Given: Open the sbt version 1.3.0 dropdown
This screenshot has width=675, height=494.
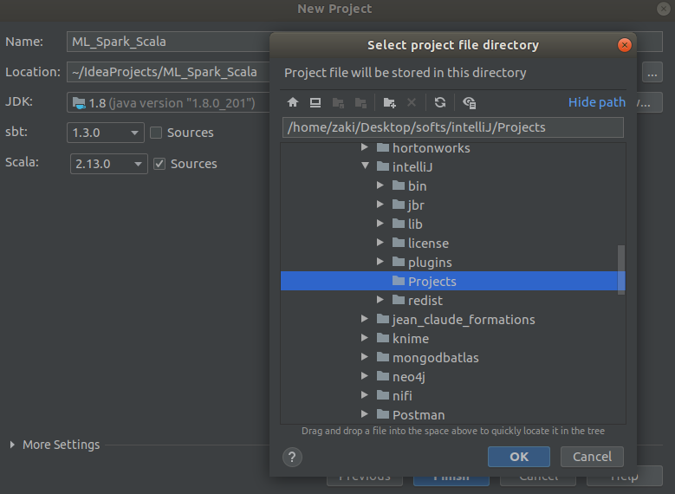Looking at the screenshot, I should pyautogui.click(x=106, y=133).
